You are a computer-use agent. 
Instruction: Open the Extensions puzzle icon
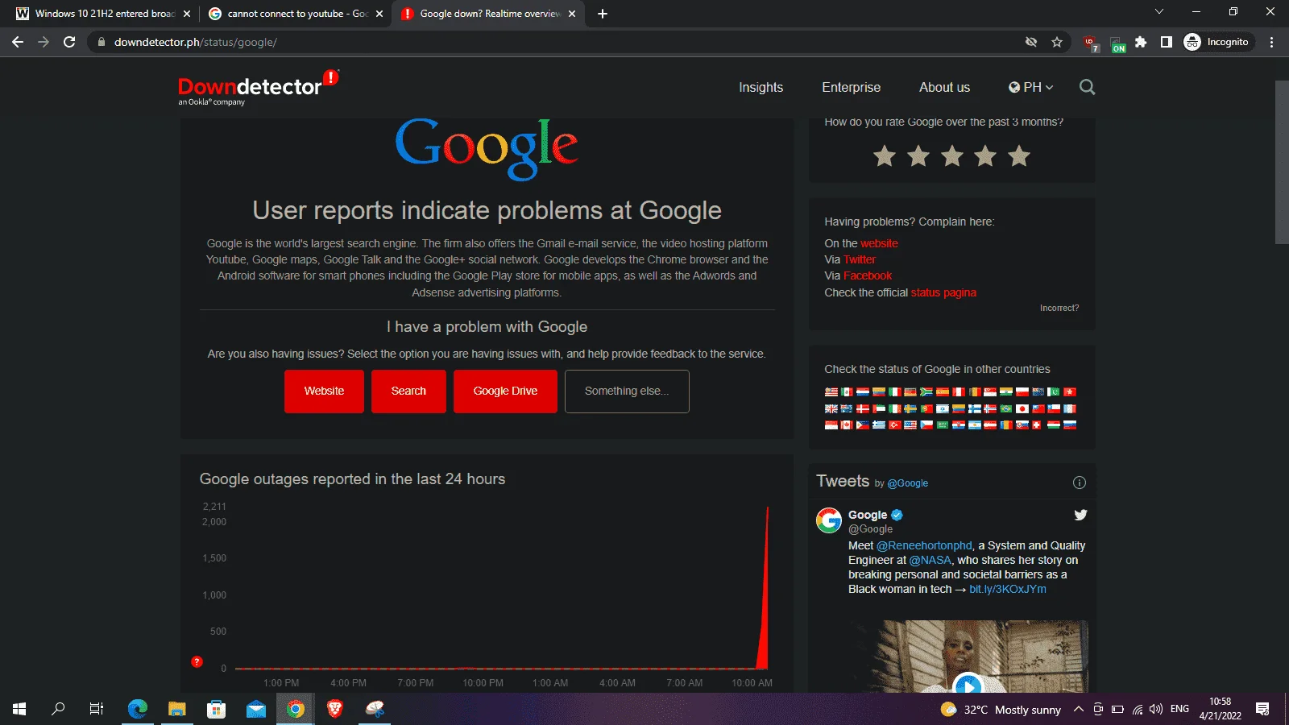[1141, 42]
